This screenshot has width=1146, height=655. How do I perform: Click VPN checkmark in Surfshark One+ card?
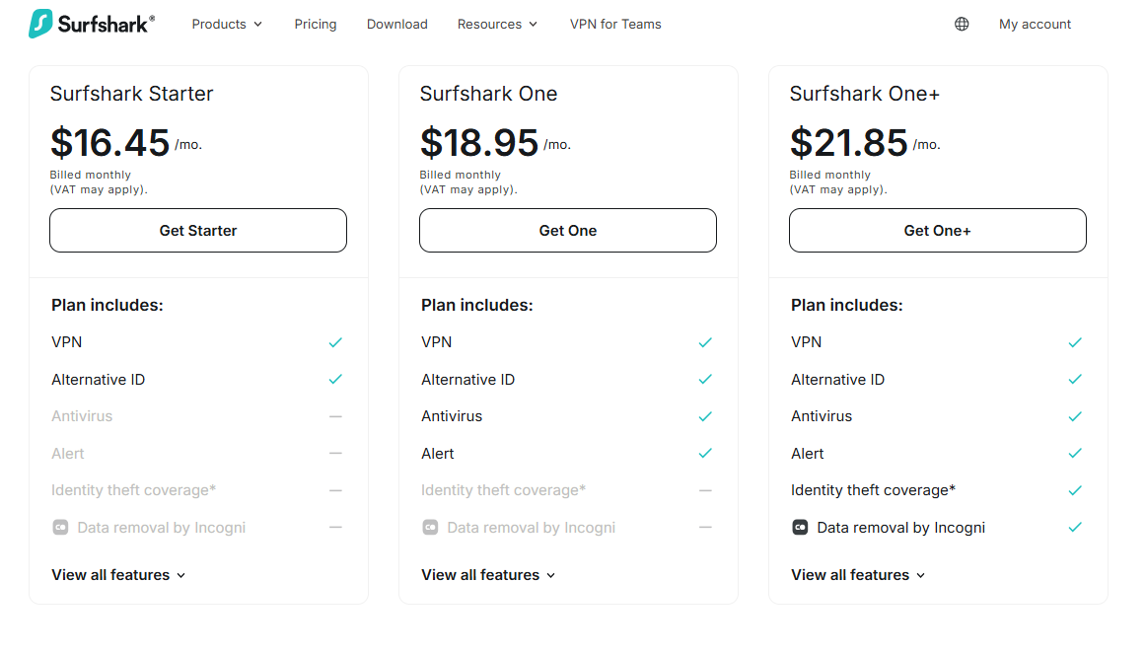coord(1075,342)
